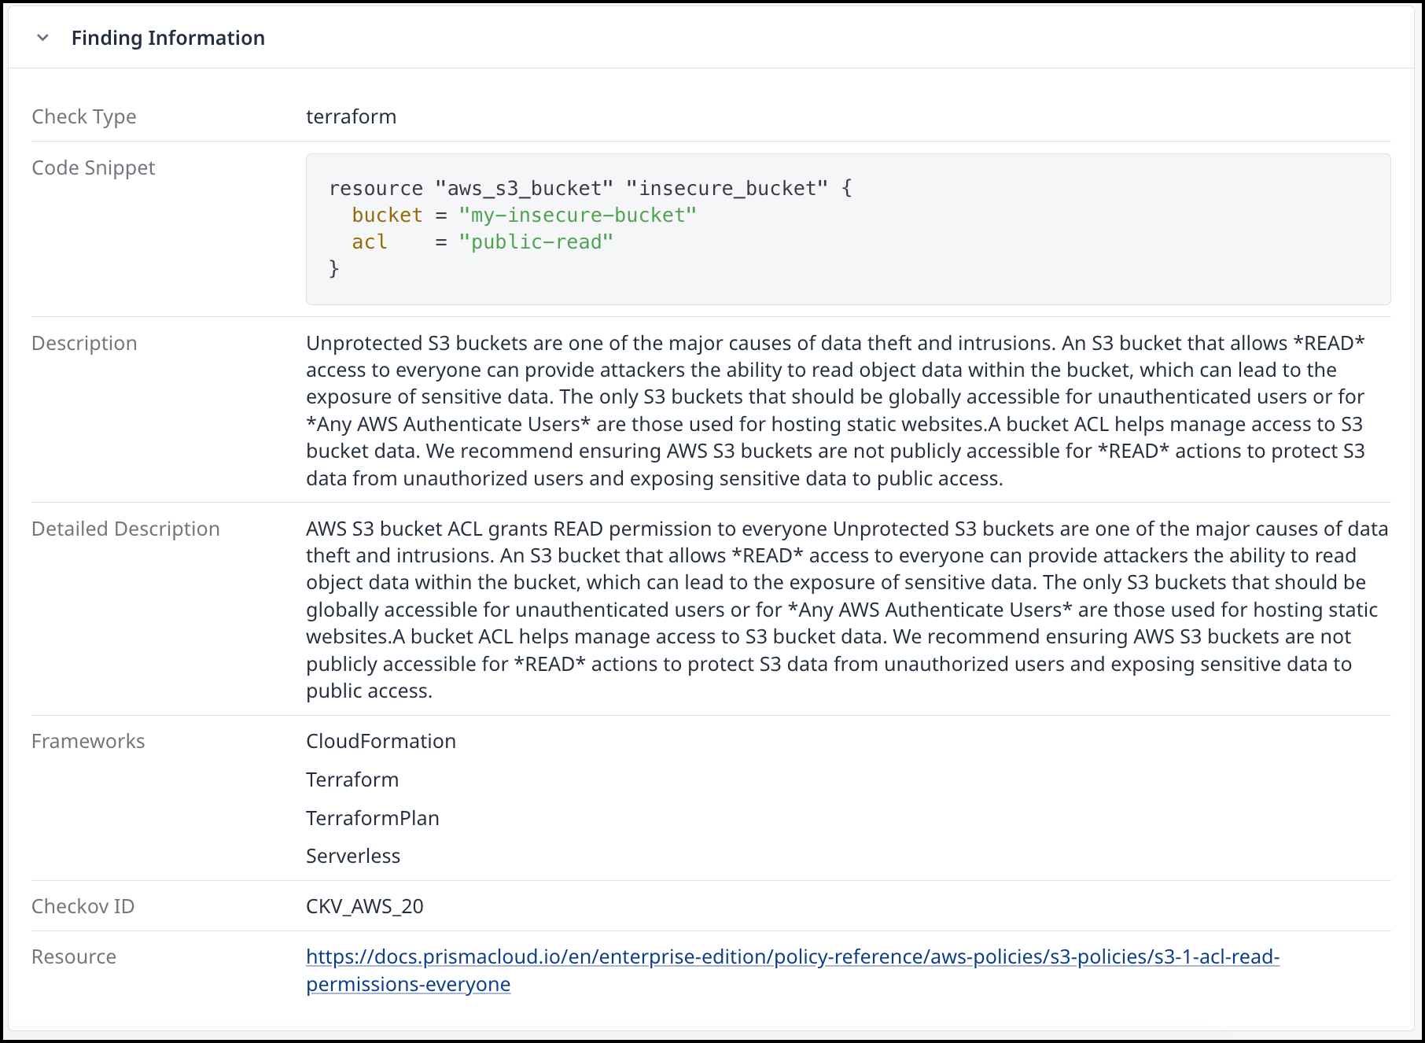1425x1043 pixels.
Task: Click the Terraform framework entry
Action: pyautogui.click(x=352, y=779)
